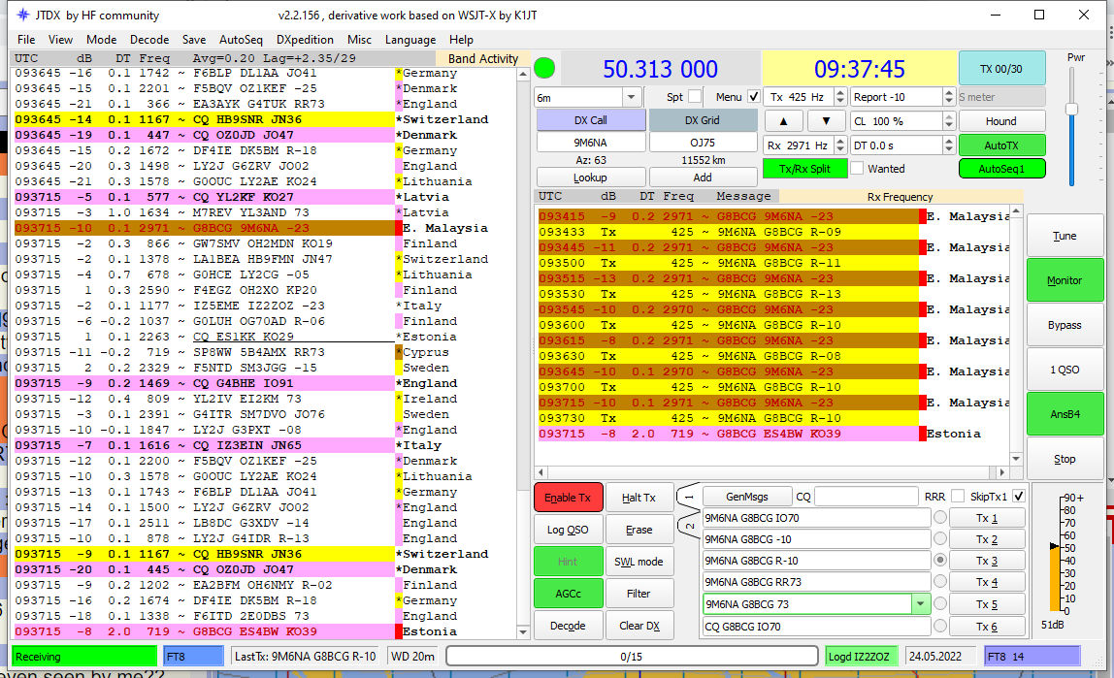Adjust the Pwr slider handle
The width and height of the screenshot is (1114, 678).
(1071, 109)
